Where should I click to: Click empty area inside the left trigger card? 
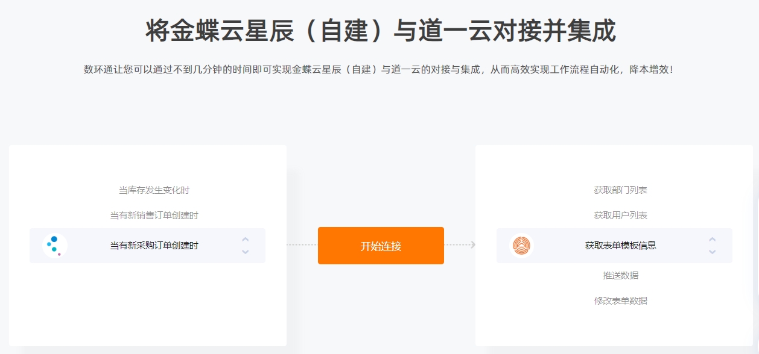pyautogui.click(x=147, y=307)
